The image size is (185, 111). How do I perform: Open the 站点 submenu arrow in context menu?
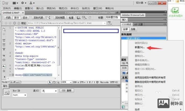point(181,109)
